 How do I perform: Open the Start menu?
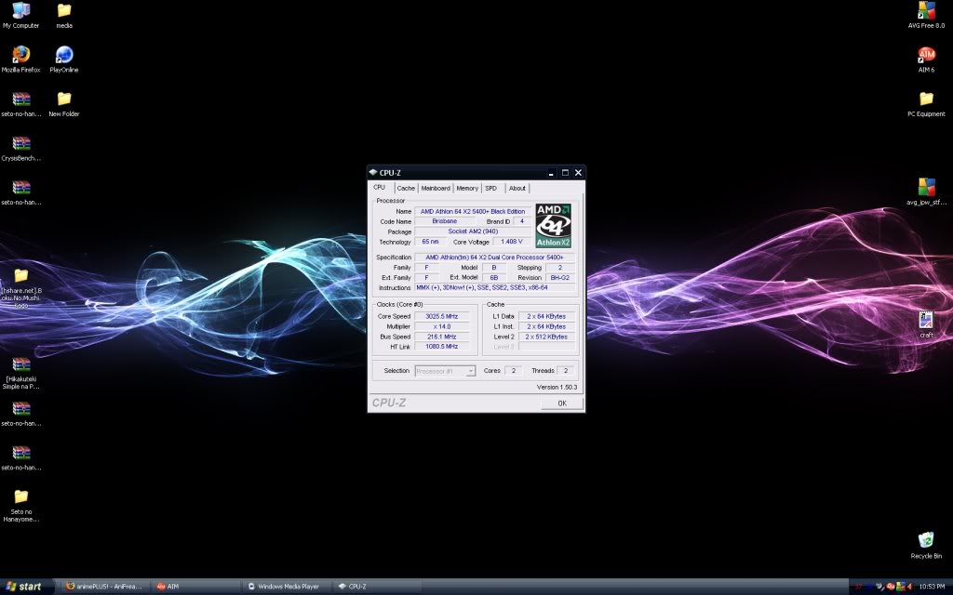[x=27, y=587]
